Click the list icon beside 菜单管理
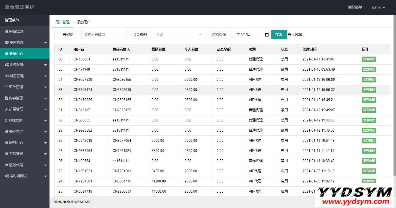The width and height of the screenshot is (396, 208). click(7, 87)
